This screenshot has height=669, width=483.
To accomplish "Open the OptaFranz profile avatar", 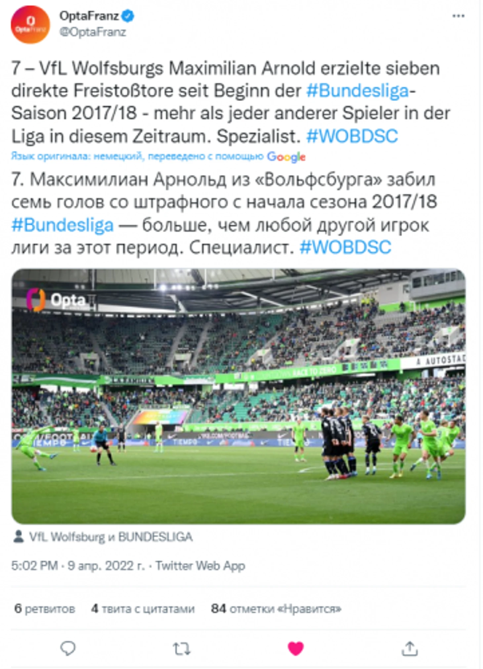I will (30, 24).
